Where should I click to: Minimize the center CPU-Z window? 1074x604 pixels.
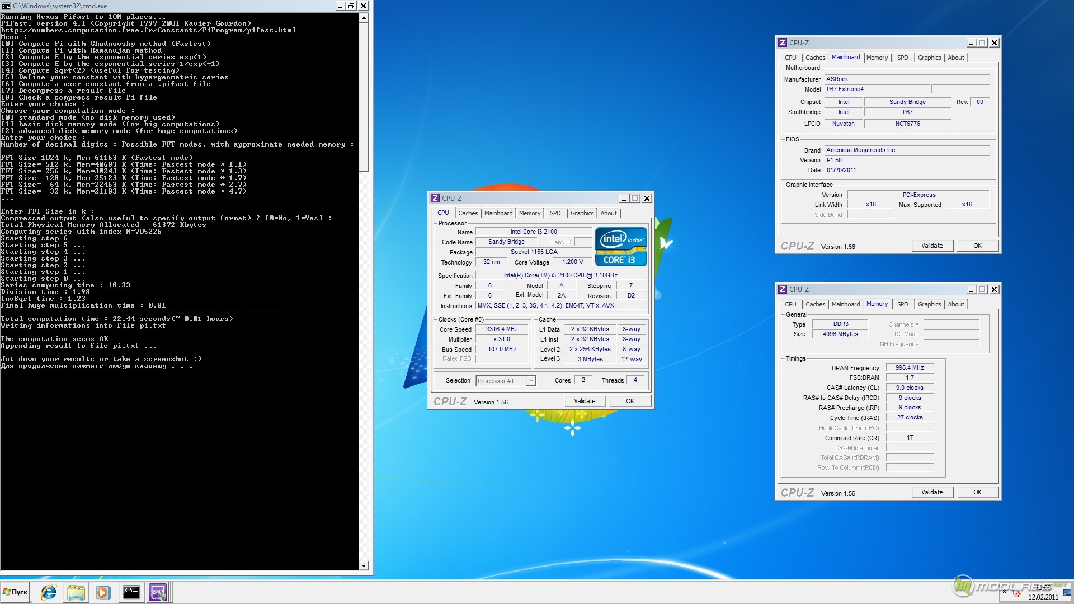(x=624, y=198)
